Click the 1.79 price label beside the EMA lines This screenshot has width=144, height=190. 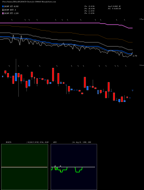pos(135,56)
